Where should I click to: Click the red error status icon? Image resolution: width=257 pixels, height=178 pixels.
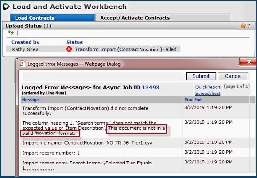pos(69,49)
